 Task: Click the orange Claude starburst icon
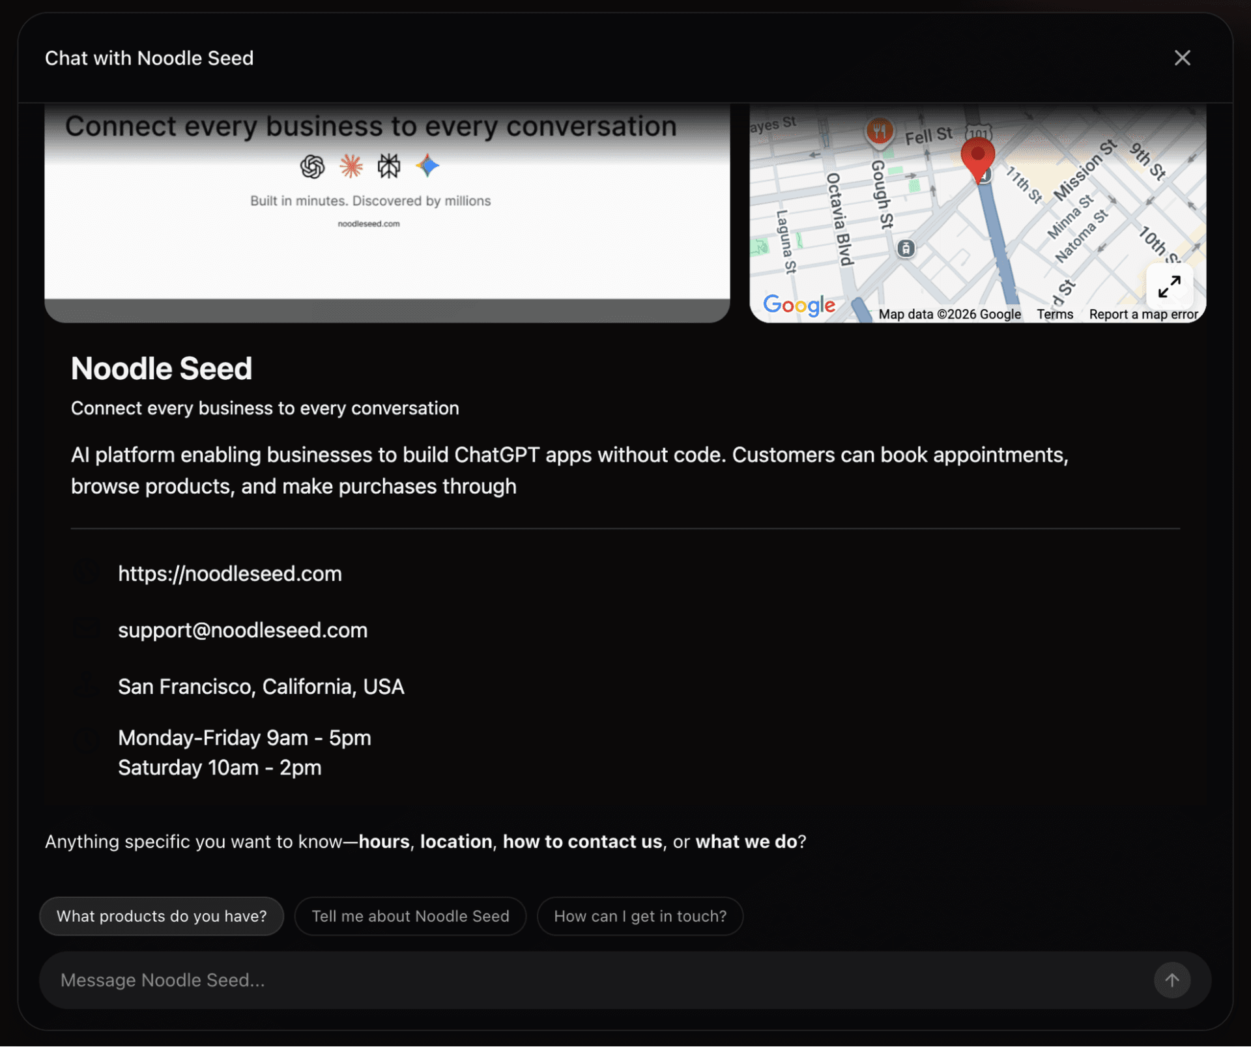click(x=351, y=167)
